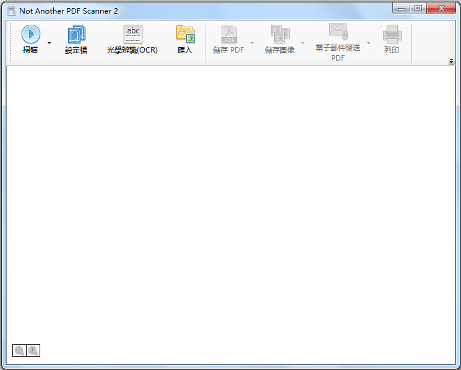The height and width of the screenshot is (370, 461).
Task: Open 光學辨識(OCR) abc icon
Action: click(133, 34)
